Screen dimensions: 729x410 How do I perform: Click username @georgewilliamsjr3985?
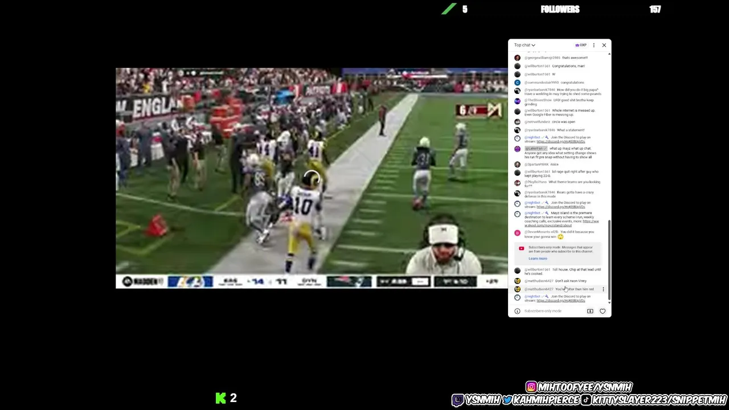pyautogui.click(x=542, y=58)
